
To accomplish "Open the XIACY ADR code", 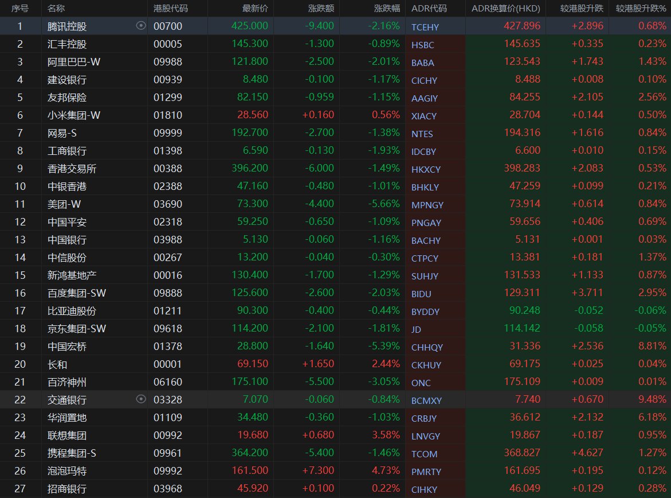I will click(423, 116).
